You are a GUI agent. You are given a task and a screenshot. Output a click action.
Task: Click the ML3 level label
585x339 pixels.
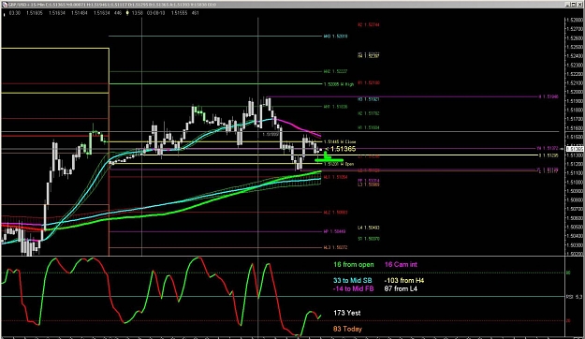(335, 247)
